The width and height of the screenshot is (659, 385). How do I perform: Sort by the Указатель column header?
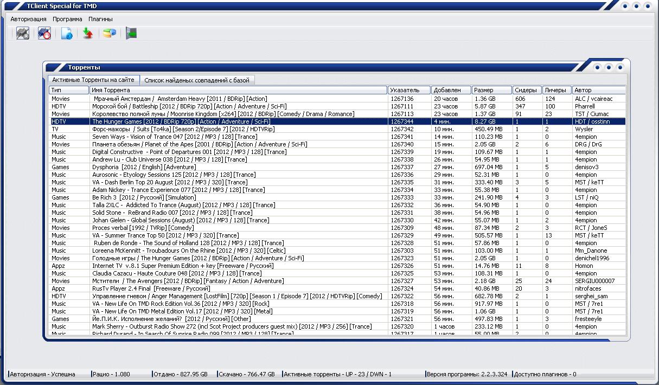pyautogui.click(x=410, y=90)
